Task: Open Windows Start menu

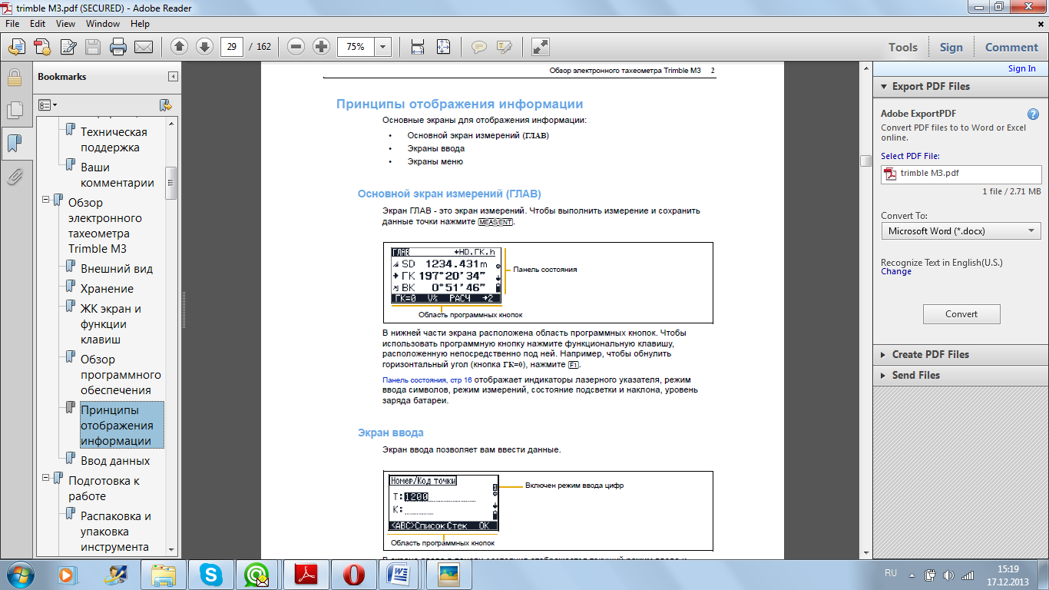Action: click(x=21, y=575)
